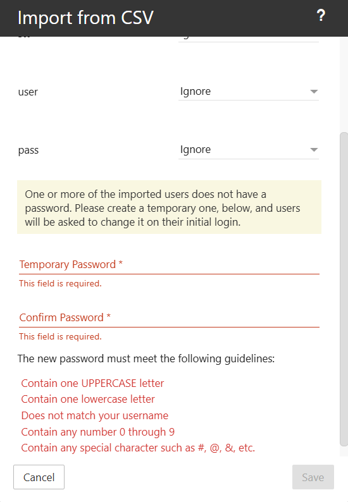
Task: Focus the Confirm Password field
Action: pos(169,317)
